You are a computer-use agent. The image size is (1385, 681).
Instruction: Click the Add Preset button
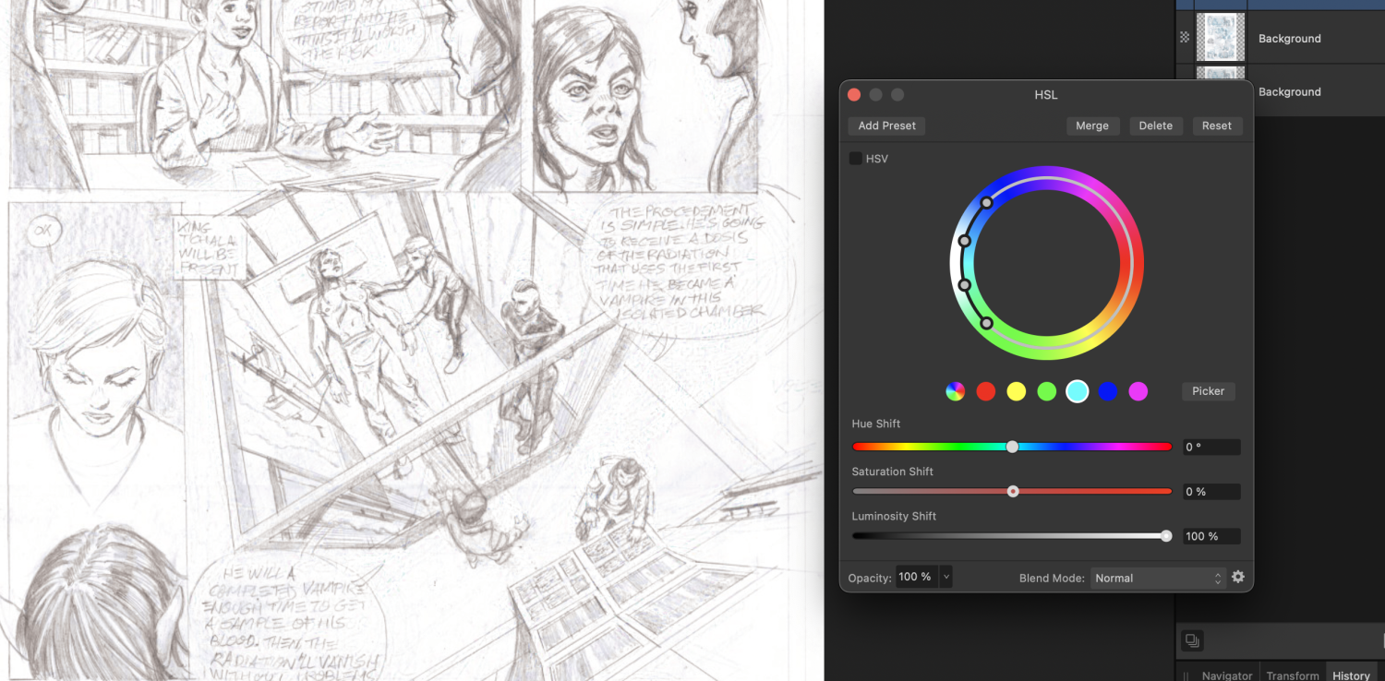pos(887,125)
